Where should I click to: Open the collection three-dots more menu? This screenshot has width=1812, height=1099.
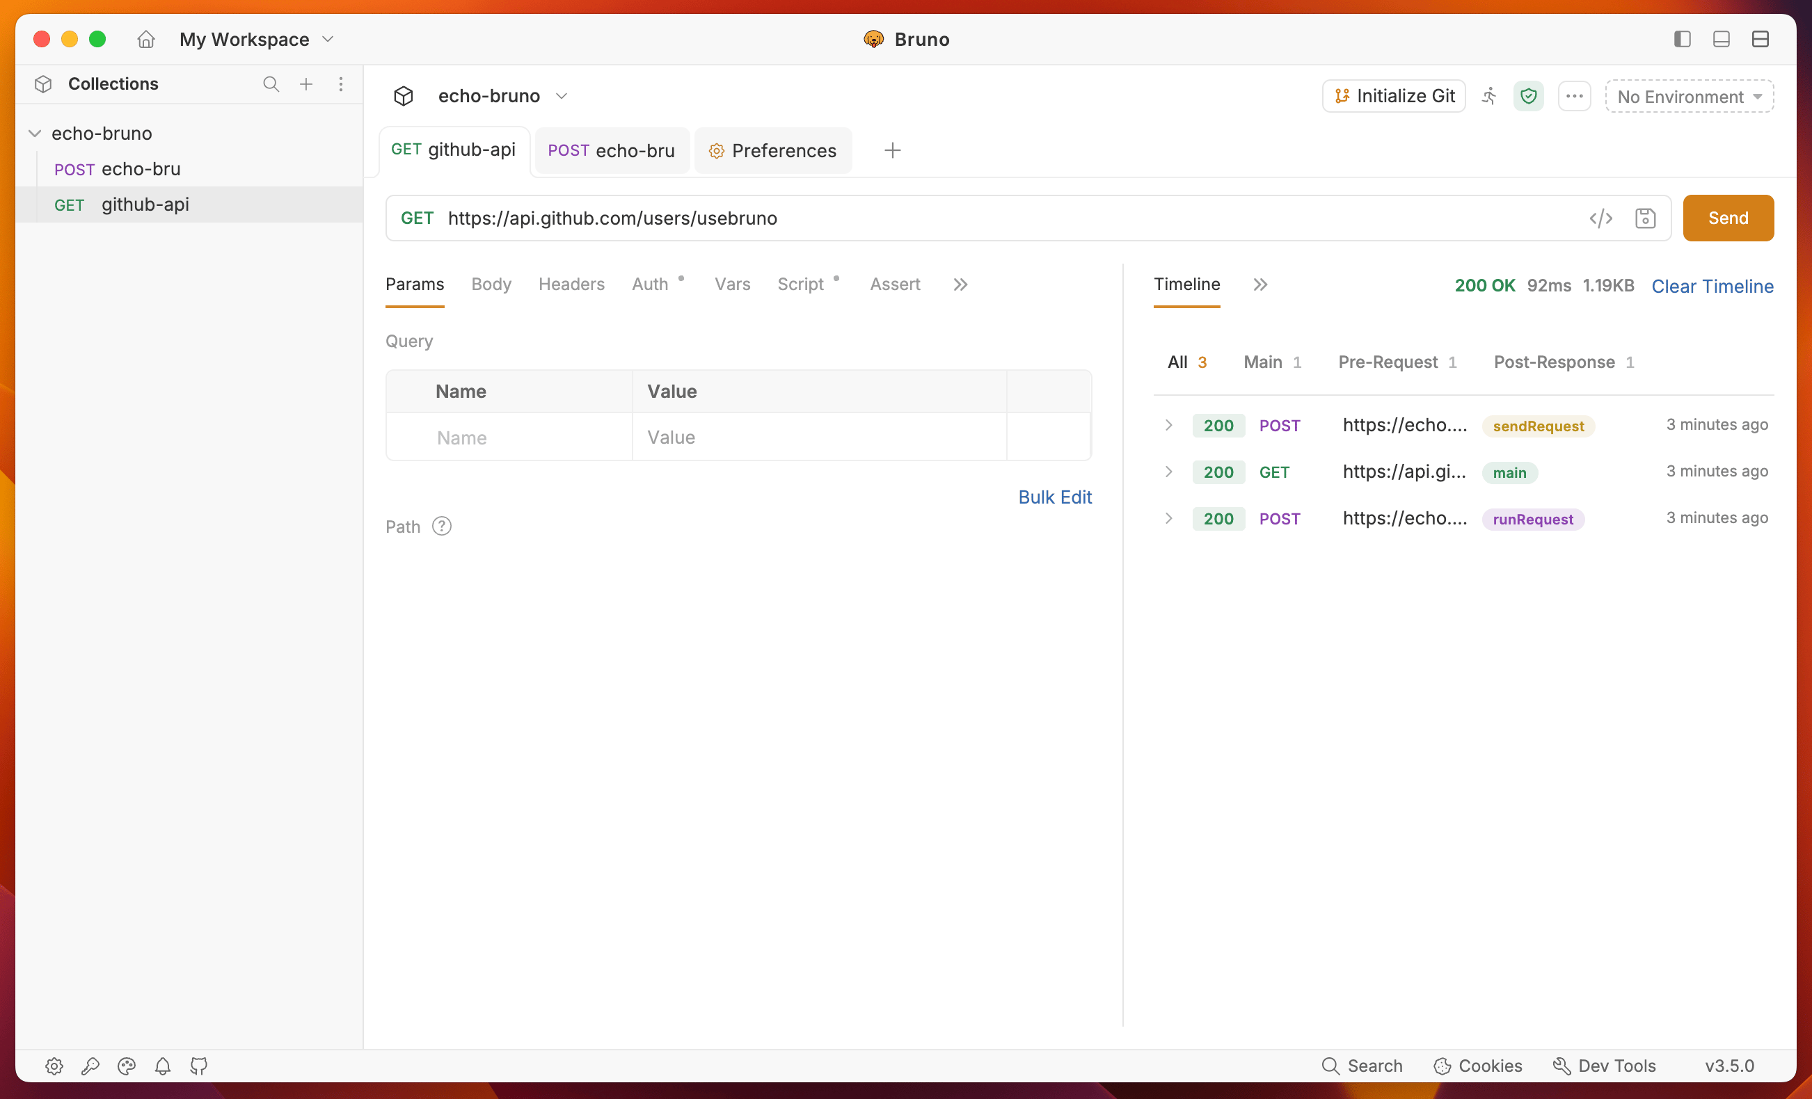pos(1575,95)
